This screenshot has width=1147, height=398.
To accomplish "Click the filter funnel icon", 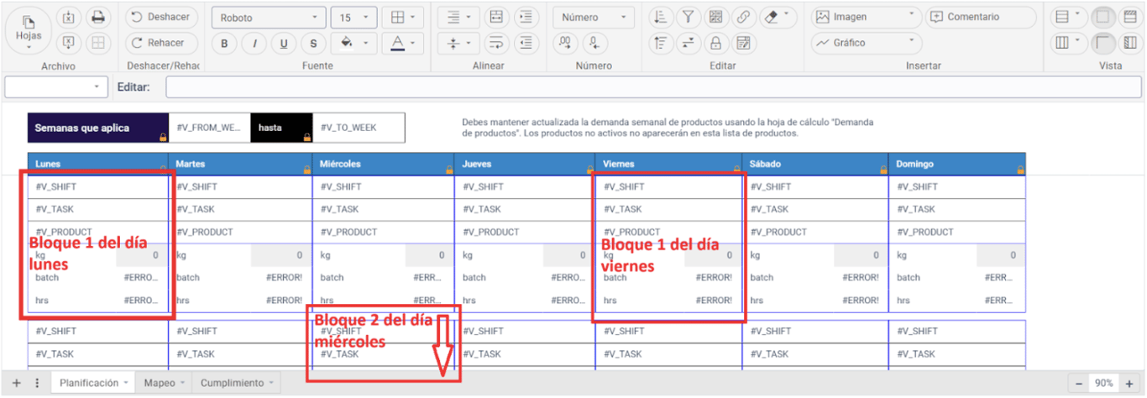I will pyautogui.click(x=688, y=17).
